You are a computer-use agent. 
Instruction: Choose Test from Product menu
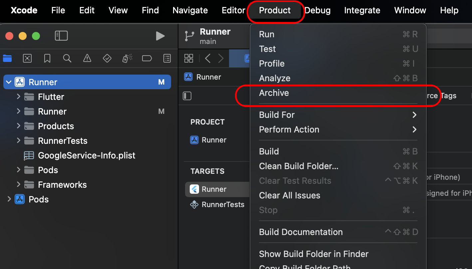338,49
